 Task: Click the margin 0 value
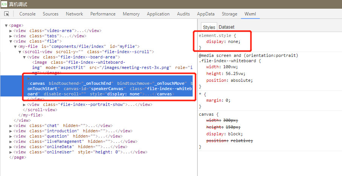pyautogui.click(x=227, y=100)
